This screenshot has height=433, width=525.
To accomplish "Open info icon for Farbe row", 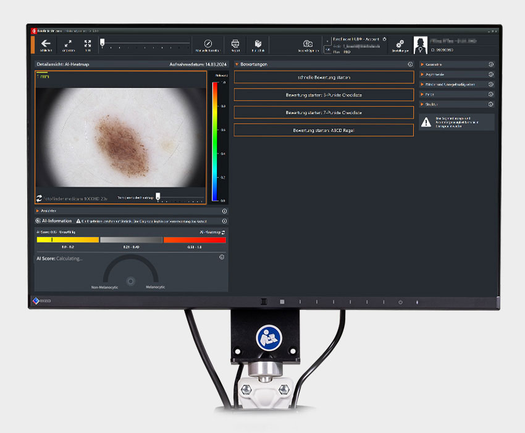I will [x=491, y=94].
